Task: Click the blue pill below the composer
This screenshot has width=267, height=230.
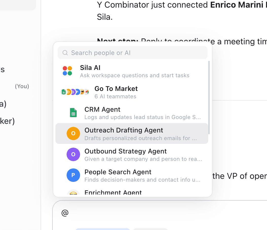Action: coord(102,228)
